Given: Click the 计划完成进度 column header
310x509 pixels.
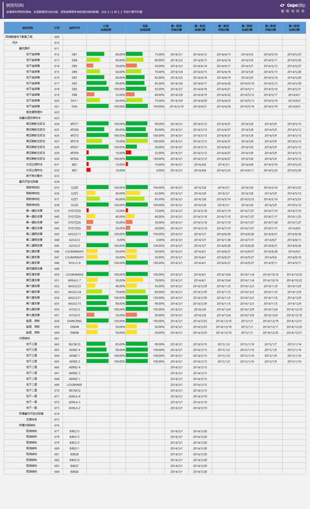Looking at the screenshot, I should (106, 28).
